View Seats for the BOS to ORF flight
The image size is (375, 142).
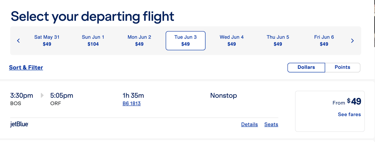(271, 124)
